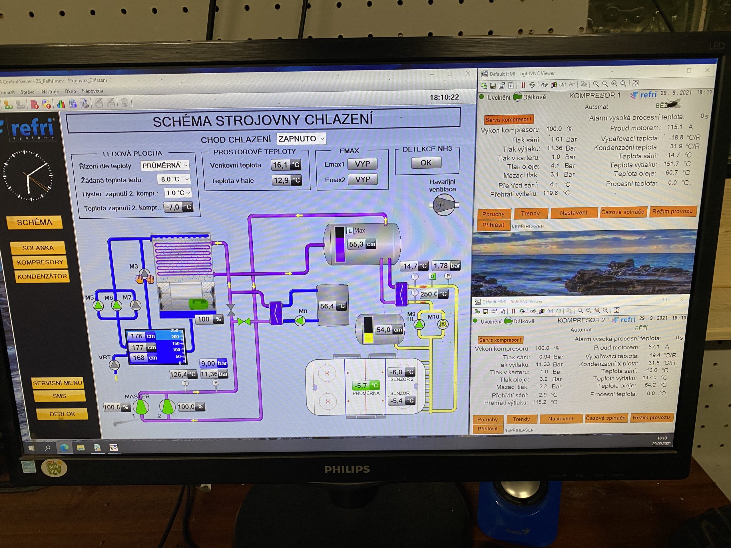Select SCHÉMA in left sidebar
The image size is (731, 548).
tap(34, 222)
